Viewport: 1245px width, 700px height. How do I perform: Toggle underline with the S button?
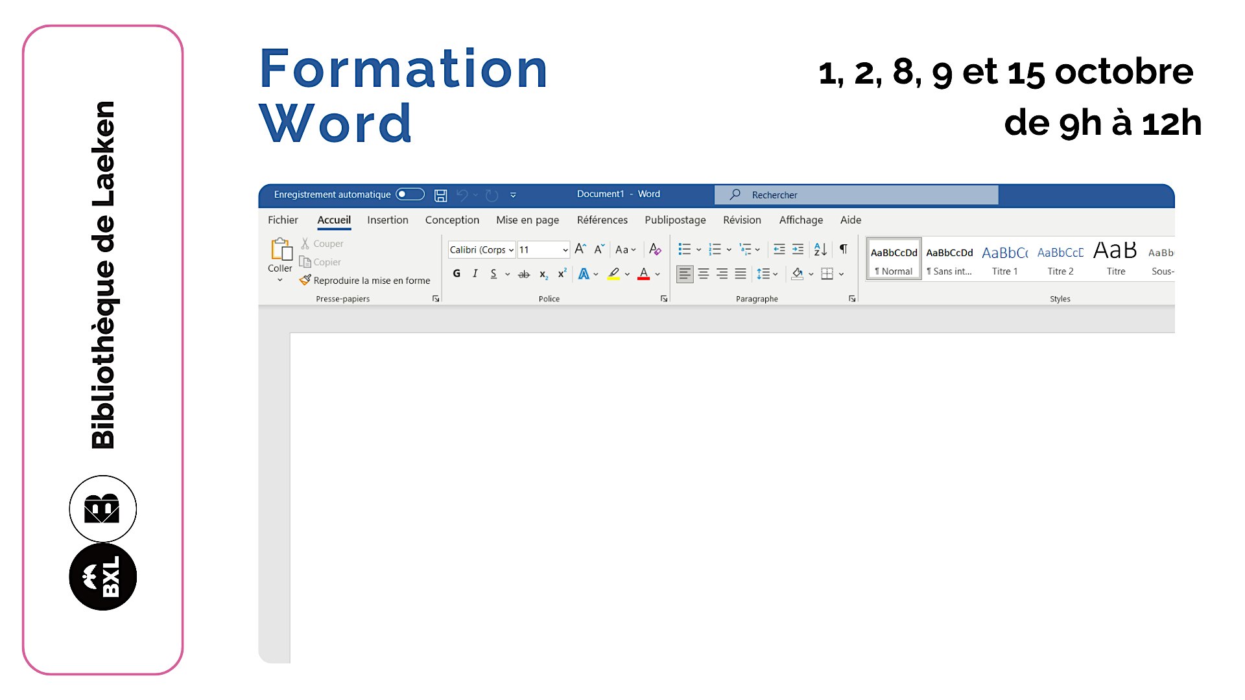pyautogui.click(x=493, y=274)
